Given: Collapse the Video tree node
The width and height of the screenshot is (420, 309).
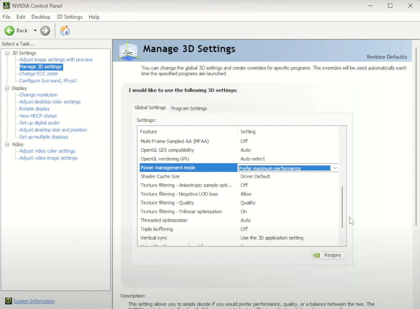Looking at the screenshot, I should tap(7, 144).
